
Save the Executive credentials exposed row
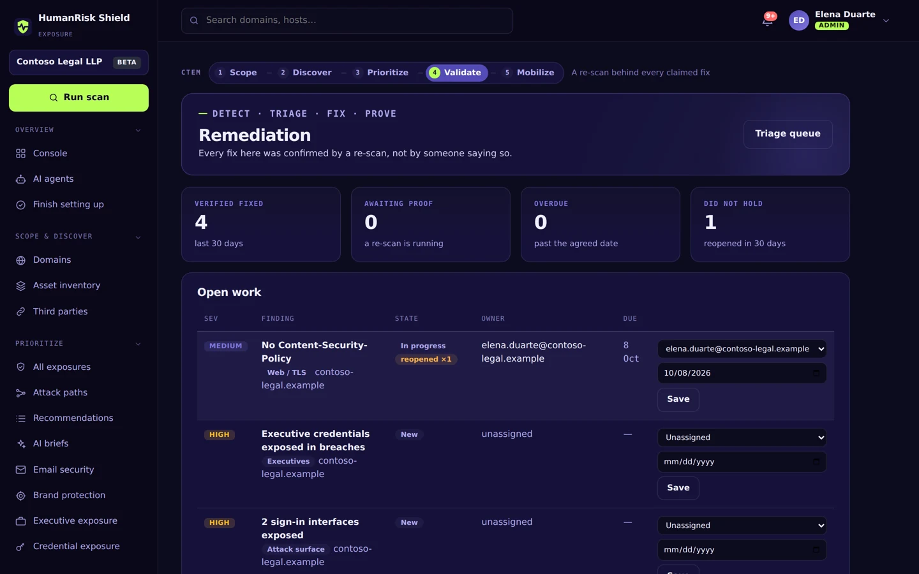(678, 488)
